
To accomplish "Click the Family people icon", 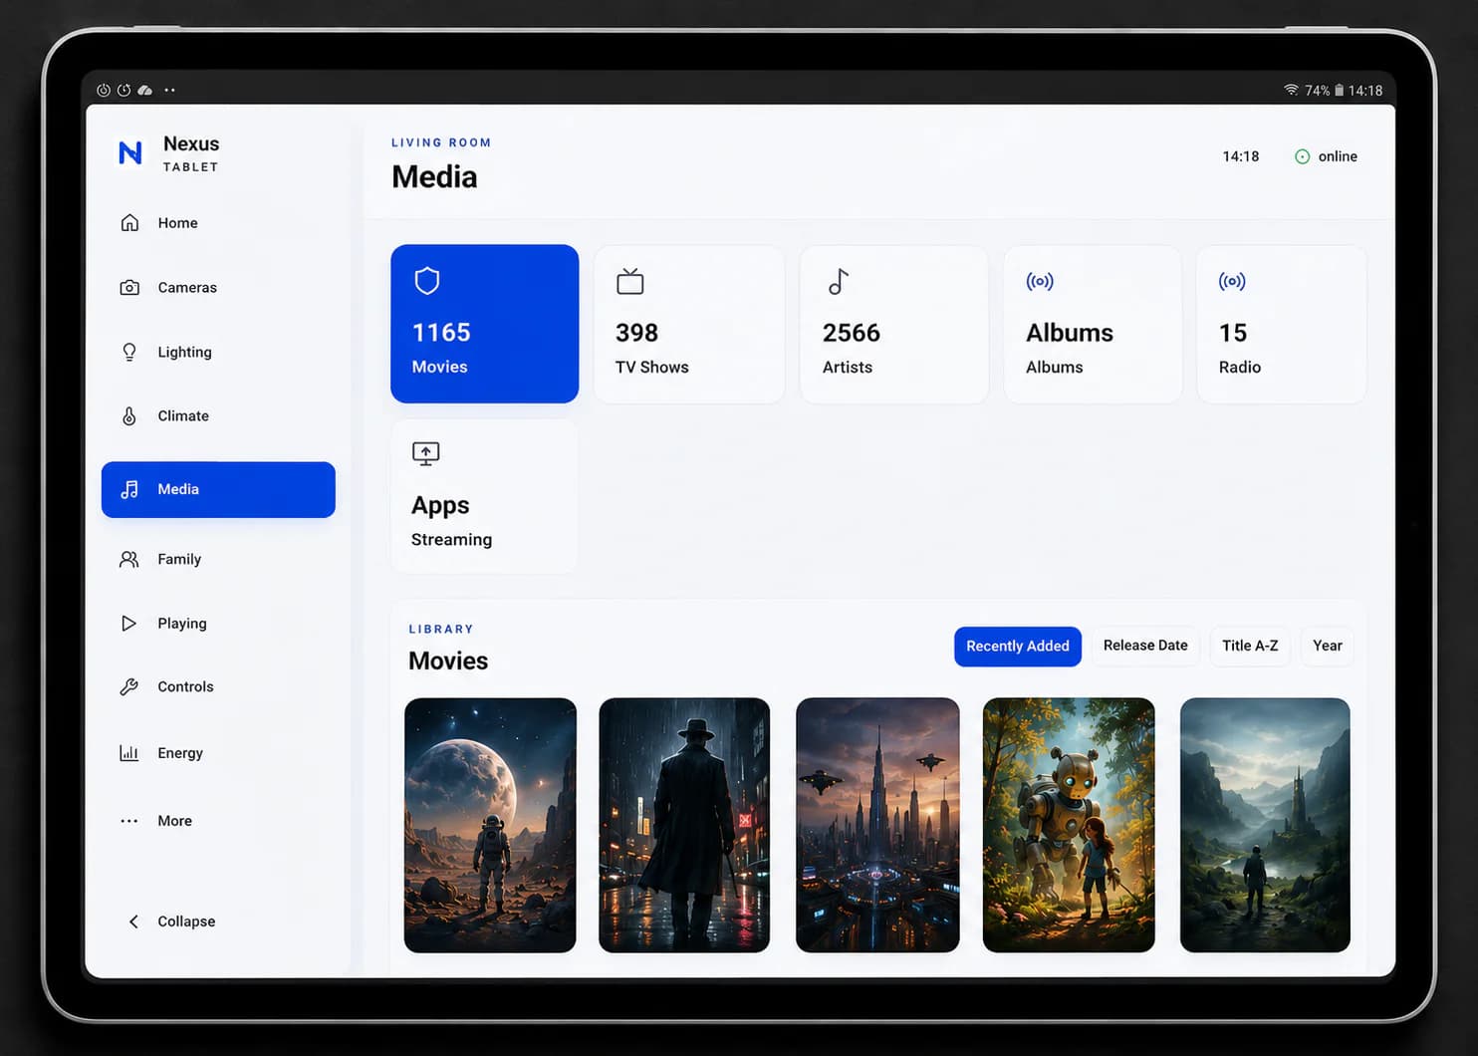I will (129, 559).
